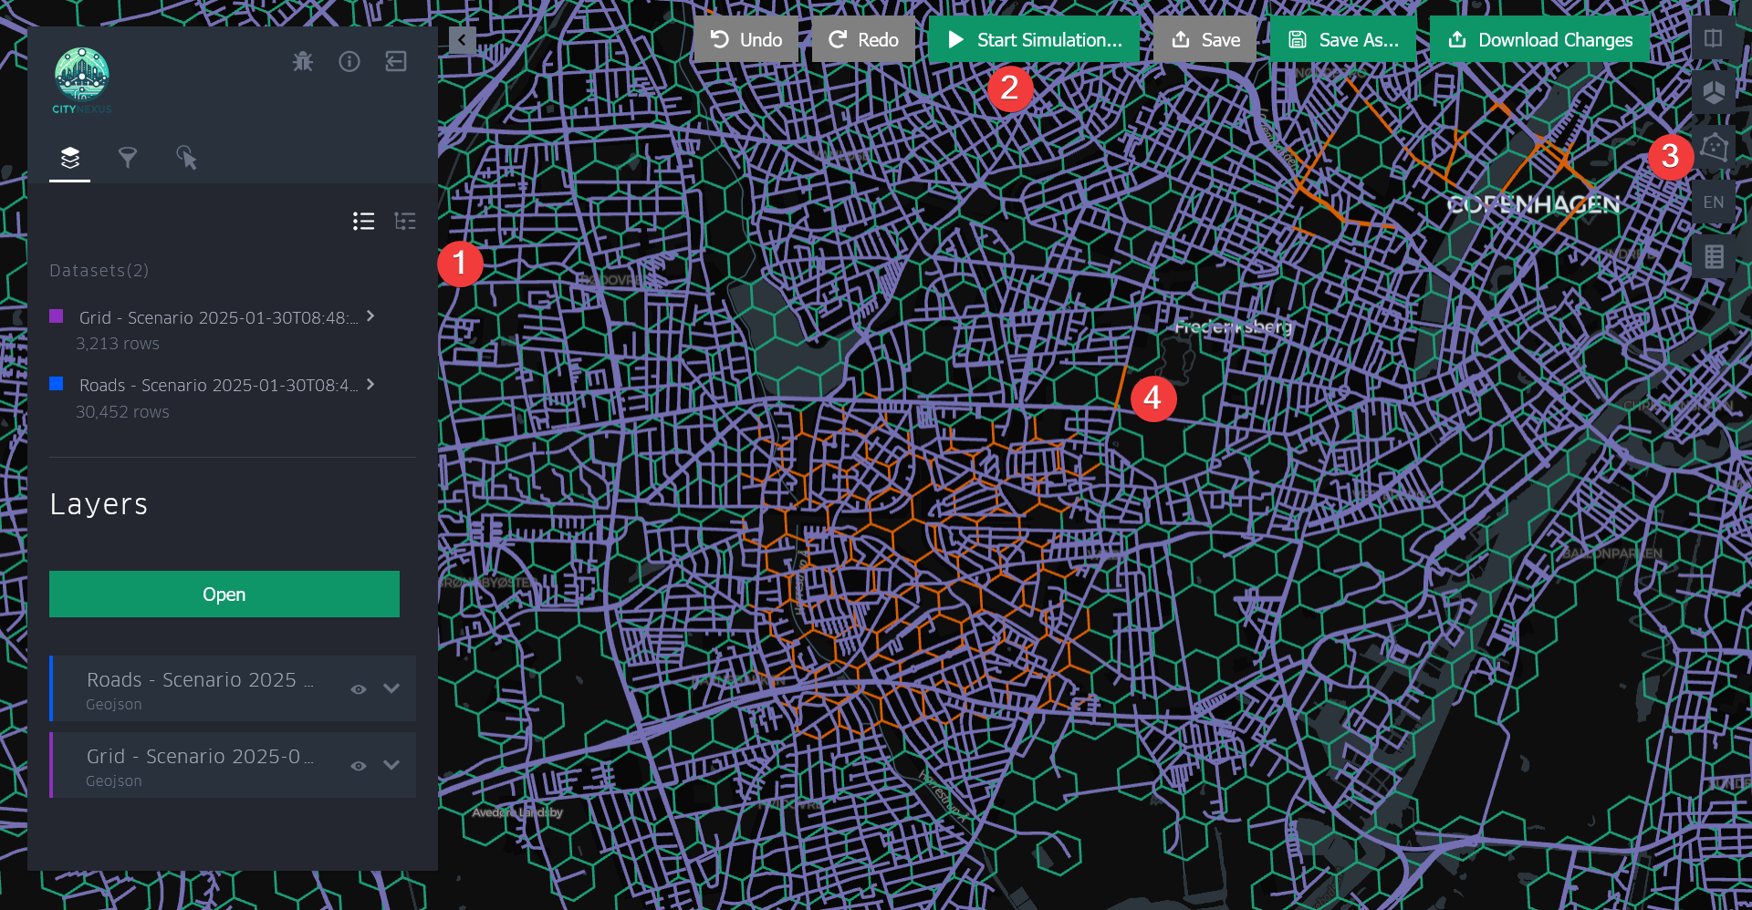The image size is (1752, 910).
Task: Open the draw on map tool
Action: click(1714, 148)
